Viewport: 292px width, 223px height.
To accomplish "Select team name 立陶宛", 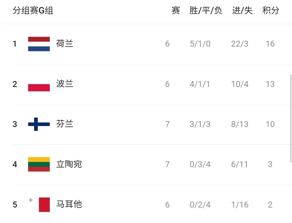I will point(69,164).
